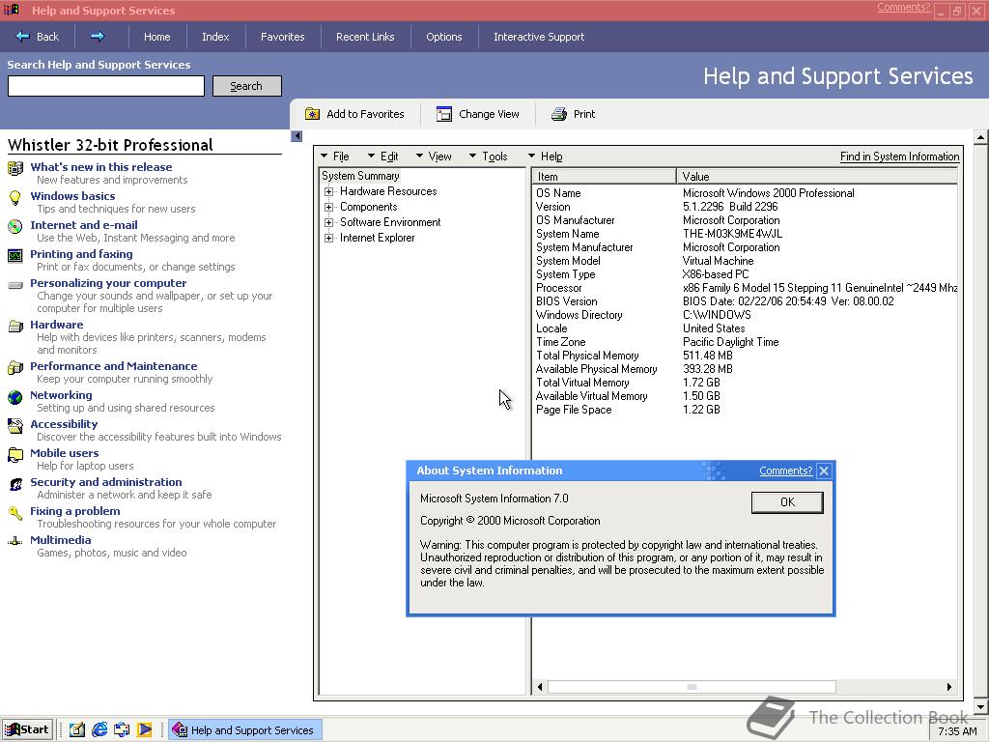Click the Multimedia category icon
Image resolution: width=989 pixels, height=742 pixels.
(x=15, y=541)
